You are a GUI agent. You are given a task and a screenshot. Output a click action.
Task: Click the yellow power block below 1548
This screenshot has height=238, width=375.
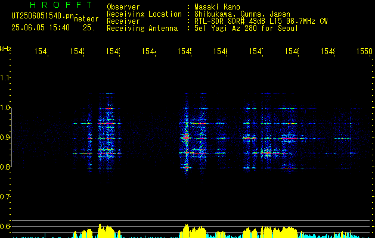(x=286, y=232)
